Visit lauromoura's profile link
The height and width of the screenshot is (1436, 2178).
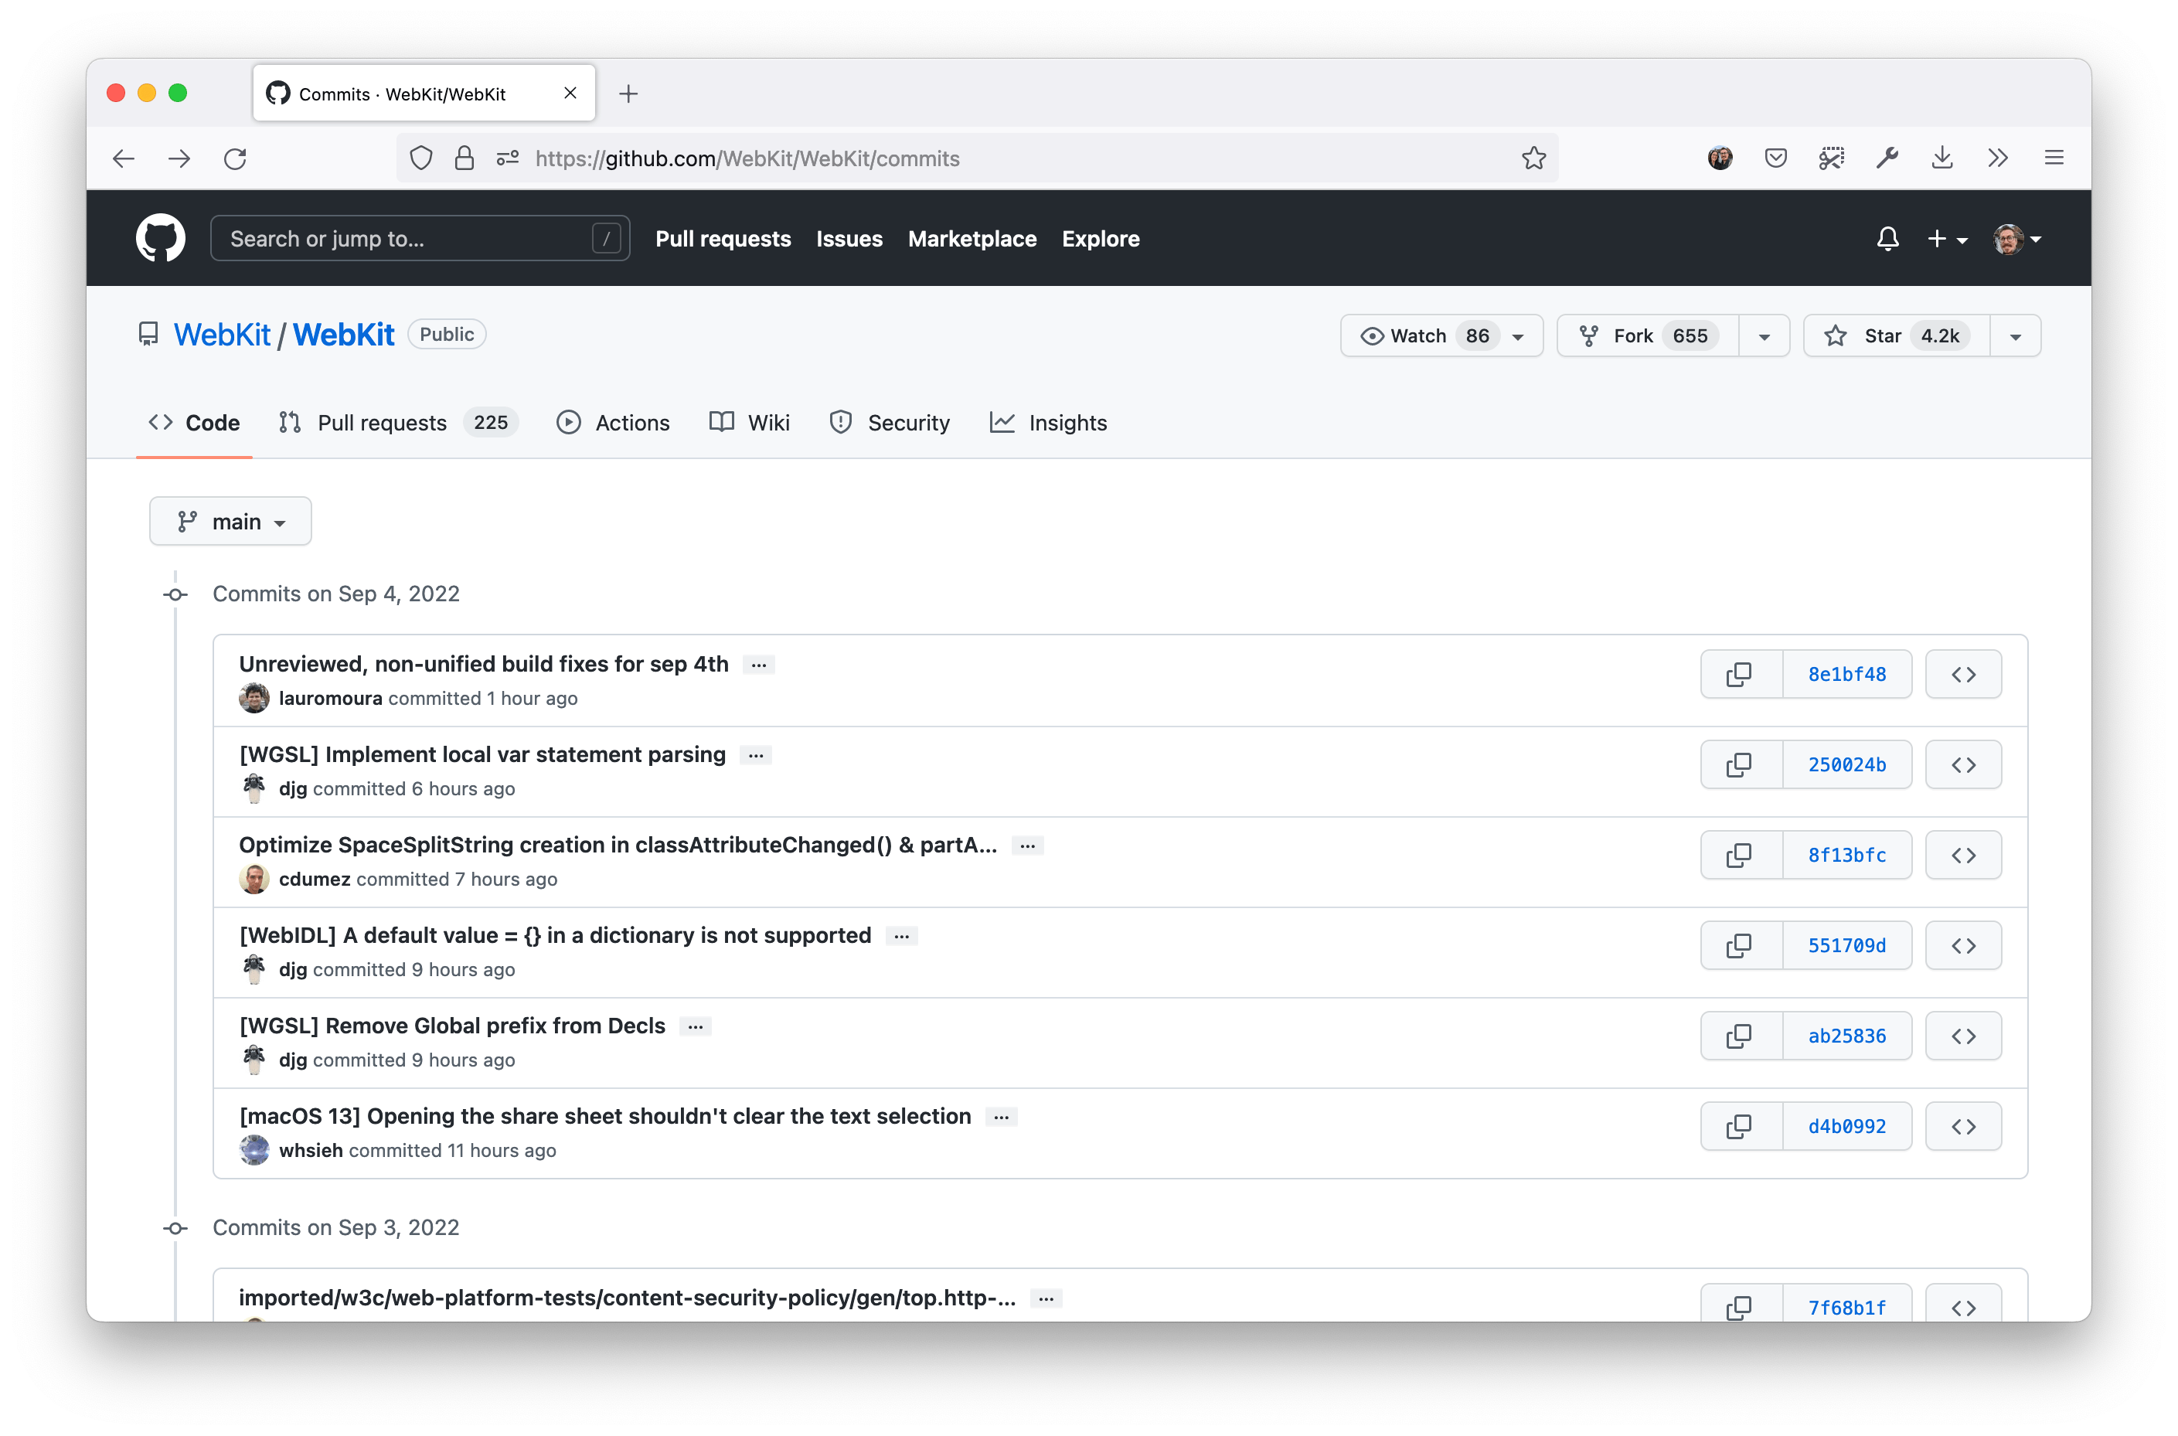(x=332, y=698)
